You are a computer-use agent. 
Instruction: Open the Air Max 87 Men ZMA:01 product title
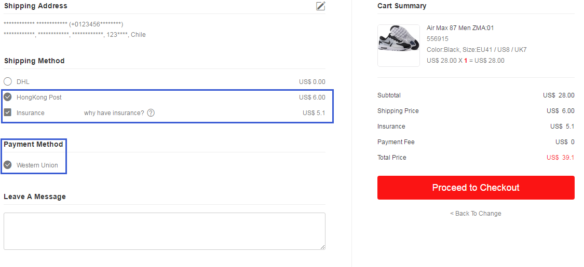(x=460, y=28)
